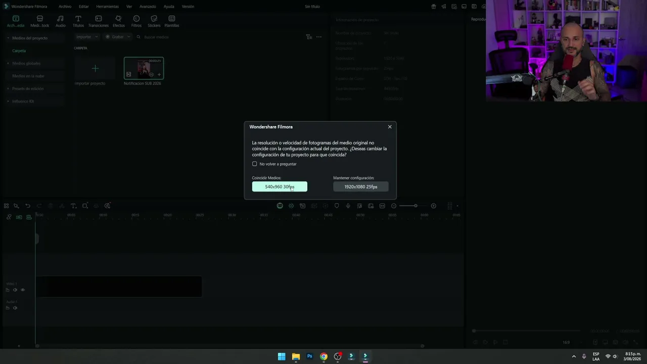Click the timeline multi-select grid icon
The width and height of the screenshot is (647, 364).
6,206
